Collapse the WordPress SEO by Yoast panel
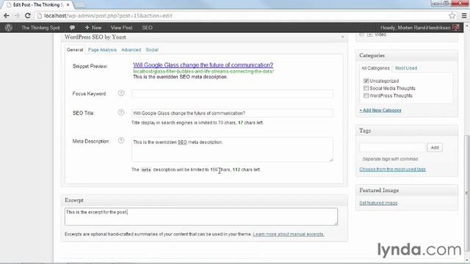This screenshot has width=470, height=264. click(x=342, y=37)
